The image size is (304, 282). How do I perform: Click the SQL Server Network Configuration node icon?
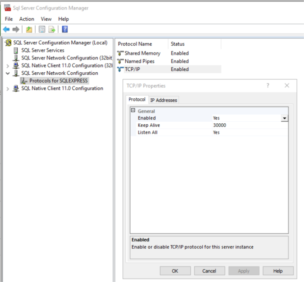(16, 73)
